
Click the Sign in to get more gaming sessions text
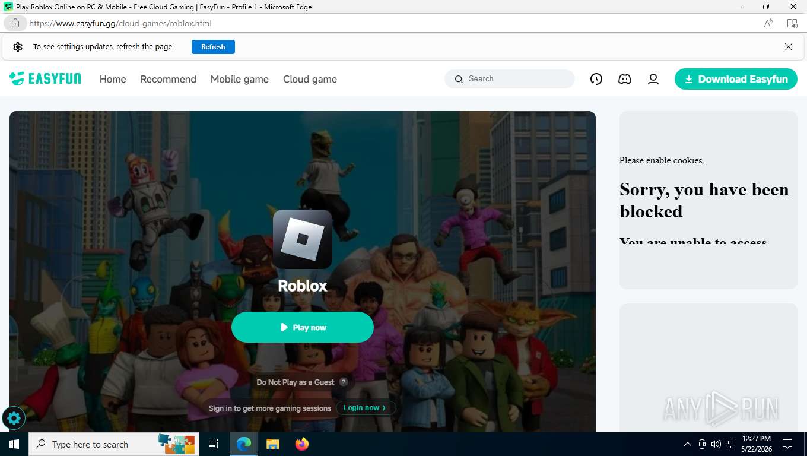(270, 408)
